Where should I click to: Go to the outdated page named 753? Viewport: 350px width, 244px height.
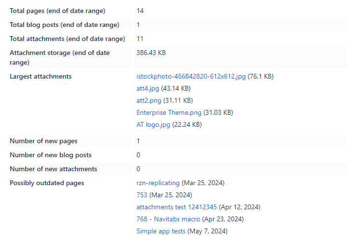pos(142,195)
